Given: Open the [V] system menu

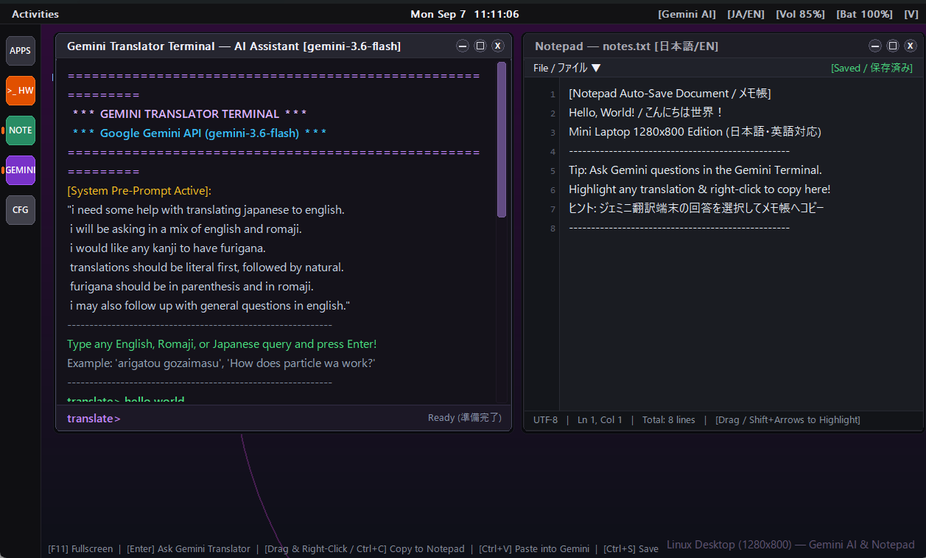Looking at the screenshot, I should point(911,14).
